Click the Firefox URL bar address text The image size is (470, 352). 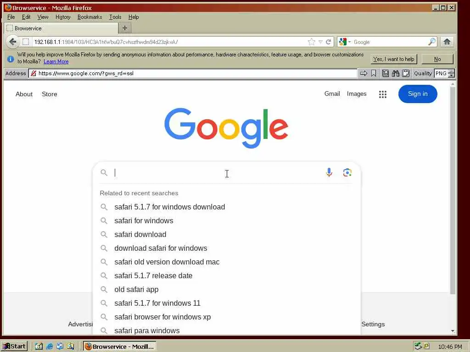106,42
